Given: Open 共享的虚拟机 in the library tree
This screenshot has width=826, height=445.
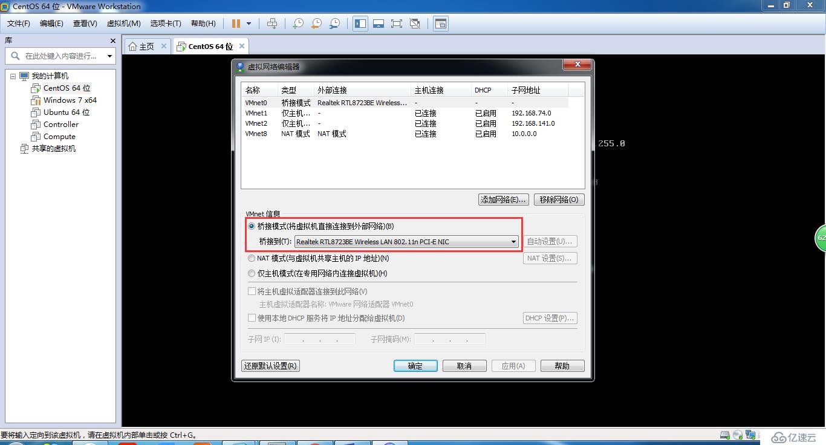Looking at the screenshot, I should pyautogui.click(x=53, y=148).
